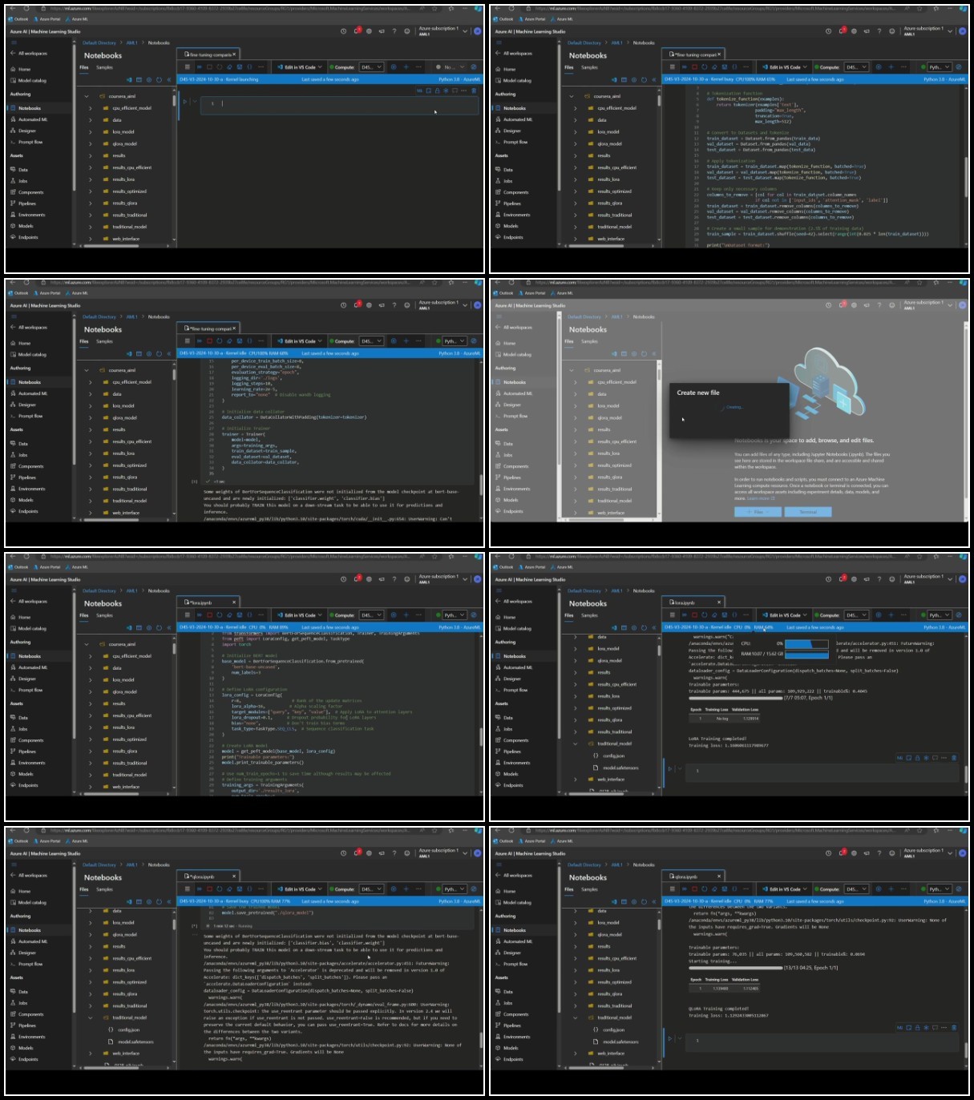Collapse traditional_model folder beside *qlora.ipynb notebook
This screenshot has height=1100, width=974.
tap(91, 1018)
